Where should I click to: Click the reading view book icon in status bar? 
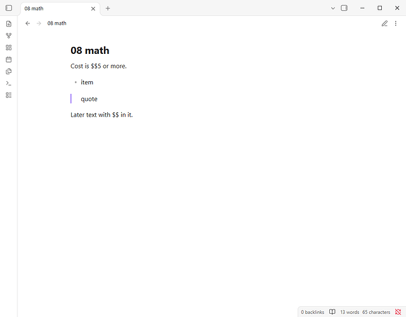[332, 312]
